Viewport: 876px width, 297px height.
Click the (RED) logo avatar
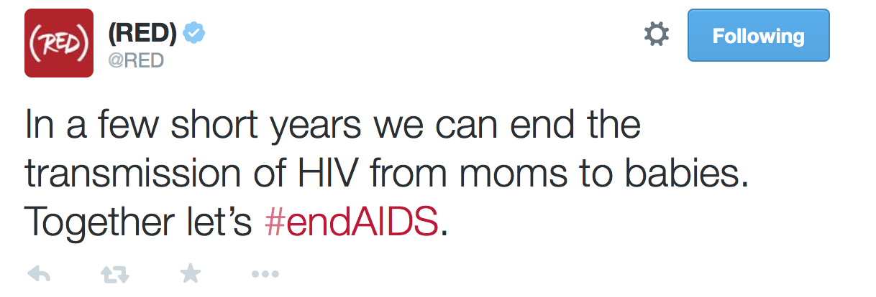(59, 43)
